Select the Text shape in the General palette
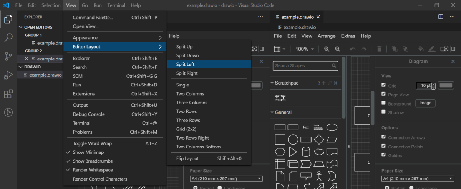 click(306, 127)
